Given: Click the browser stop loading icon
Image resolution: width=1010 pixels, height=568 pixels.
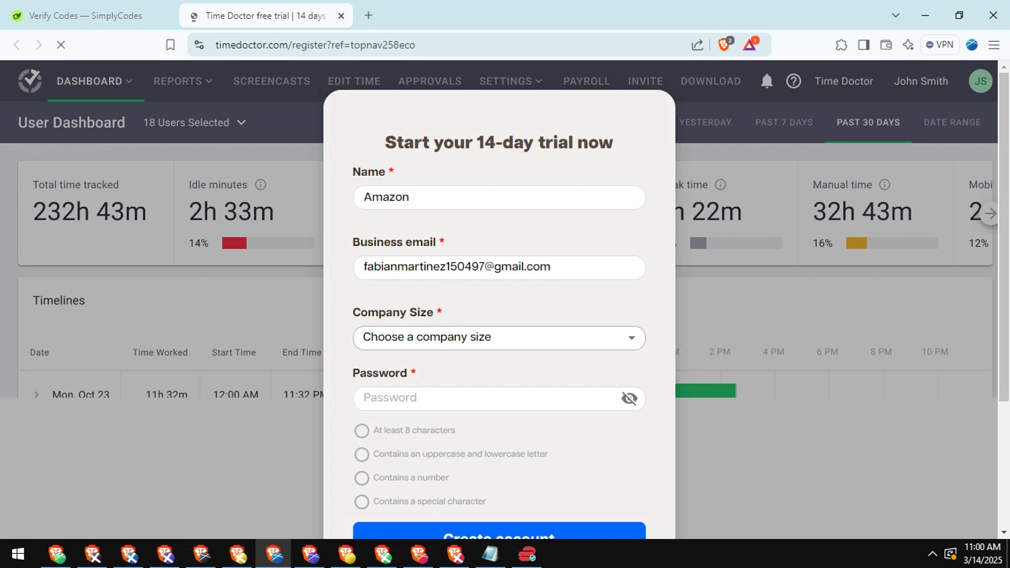Looking at the screenshot, I should (x=61, y=44).
